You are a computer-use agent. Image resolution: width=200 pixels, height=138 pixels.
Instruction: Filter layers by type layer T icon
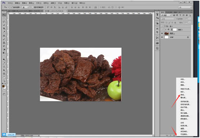pos(180,15)
